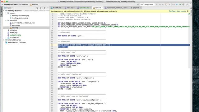
Task: Close the apen.sql tab
Action: tap(102, 8)
